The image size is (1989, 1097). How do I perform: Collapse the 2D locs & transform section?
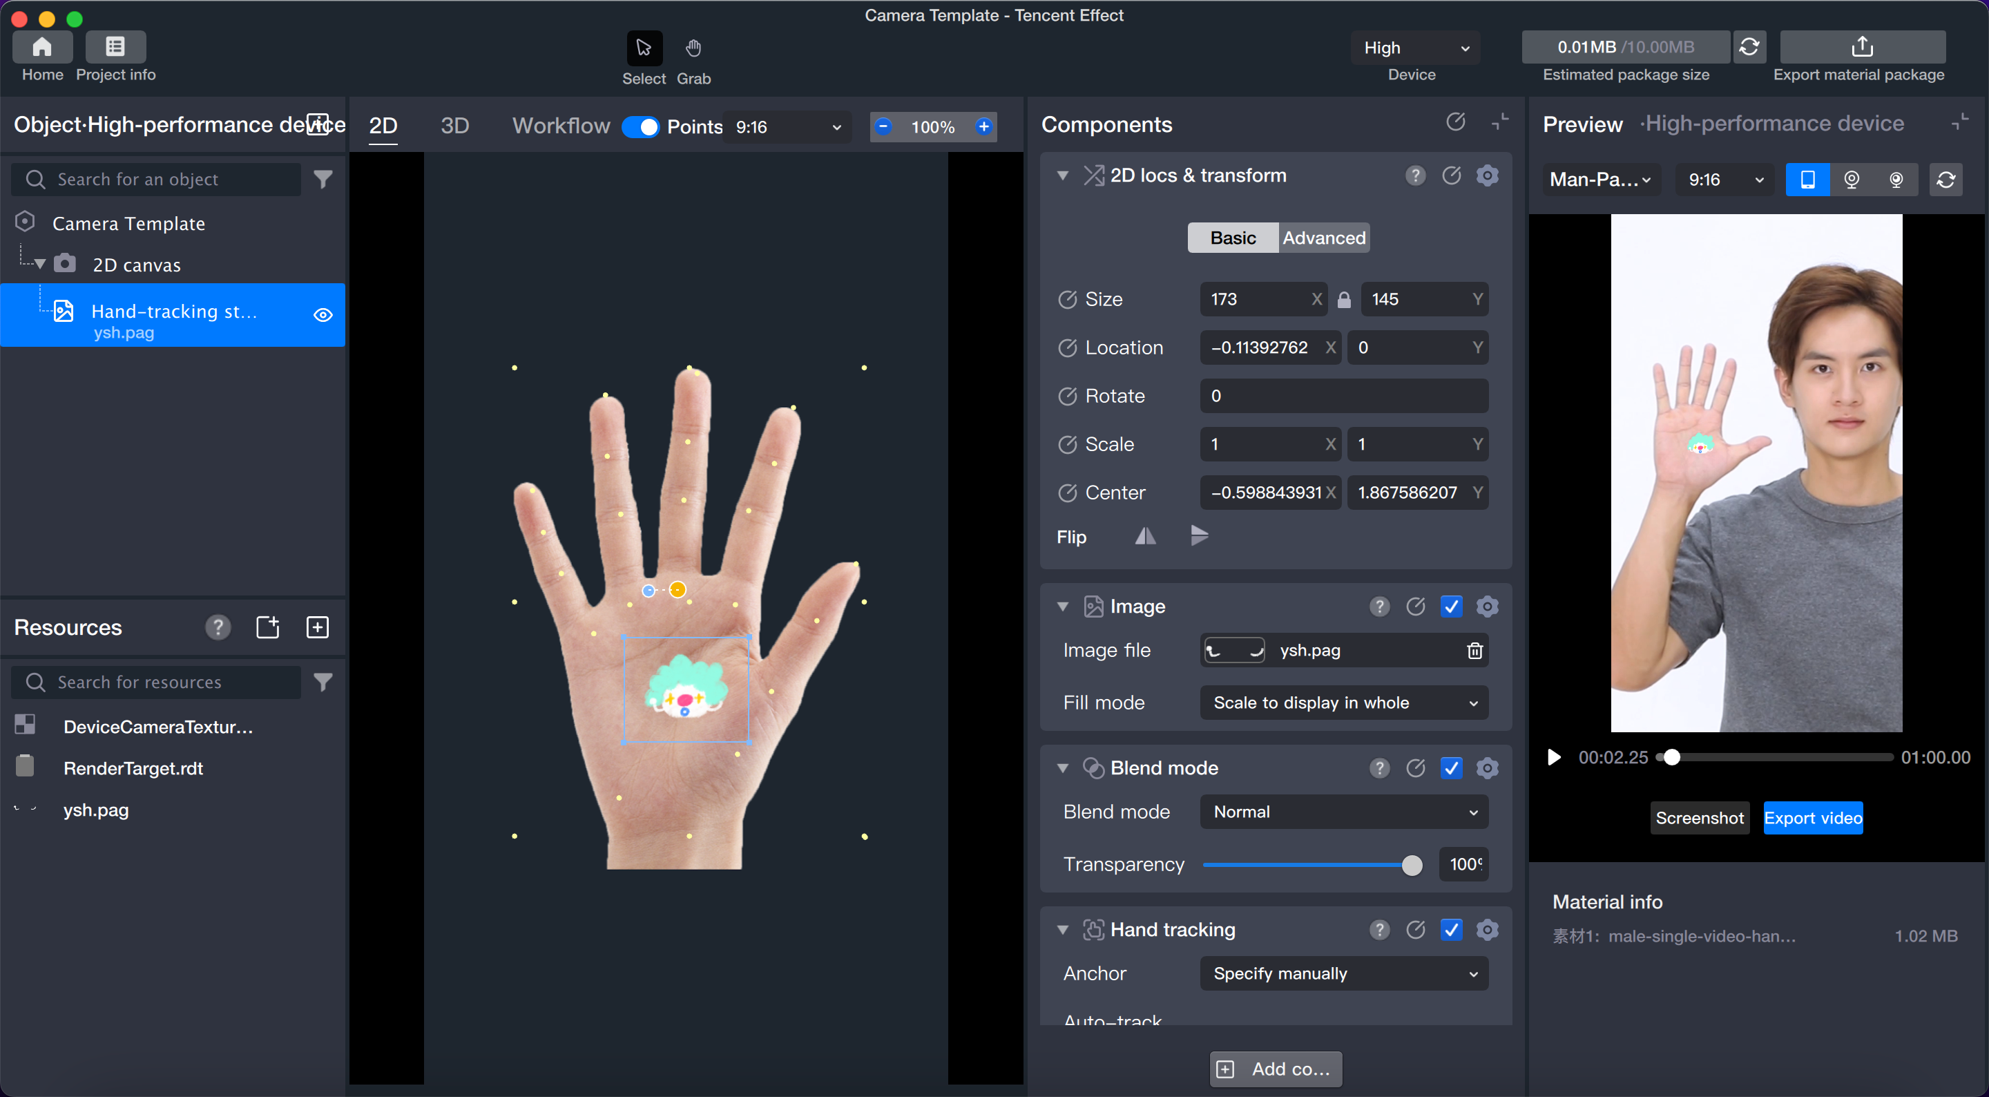[x=1062, y=176]
